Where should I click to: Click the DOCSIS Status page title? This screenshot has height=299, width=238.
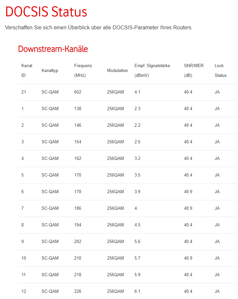(46, 12)
